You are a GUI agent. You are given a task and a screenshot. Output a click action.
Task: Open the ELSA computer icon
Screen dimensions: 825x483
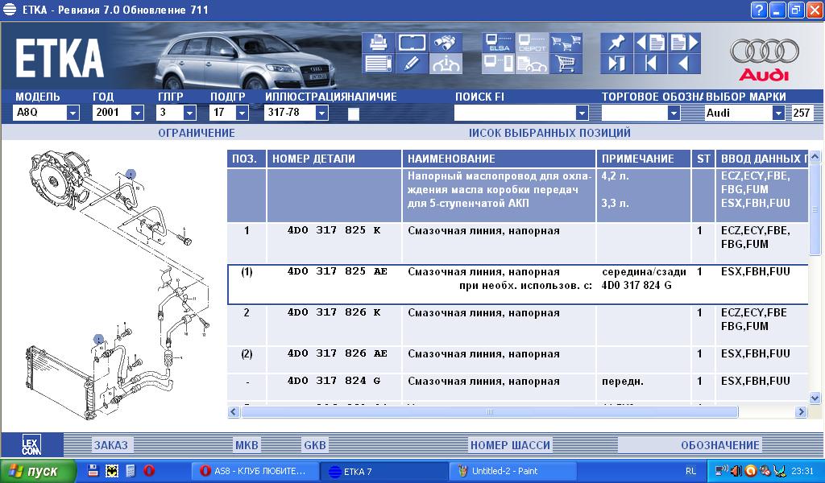pyautogui.click(x=497, y=42)
